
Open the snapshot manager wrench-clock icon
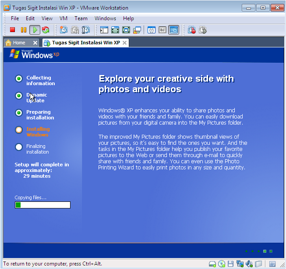tap(85, 30)
